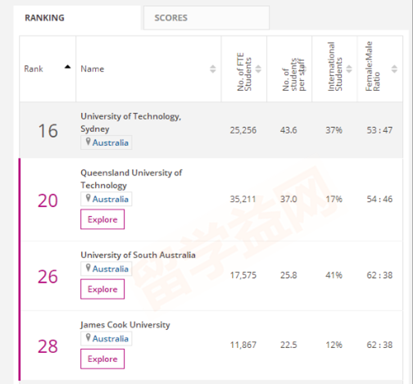
Task: Open the SCORES tab
Action: 206,18
